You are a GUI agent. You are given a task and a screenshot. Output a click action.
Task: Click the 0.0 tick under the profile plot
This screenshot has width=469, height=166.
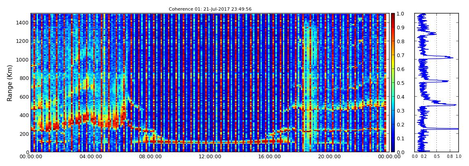(x=415, y=157)
